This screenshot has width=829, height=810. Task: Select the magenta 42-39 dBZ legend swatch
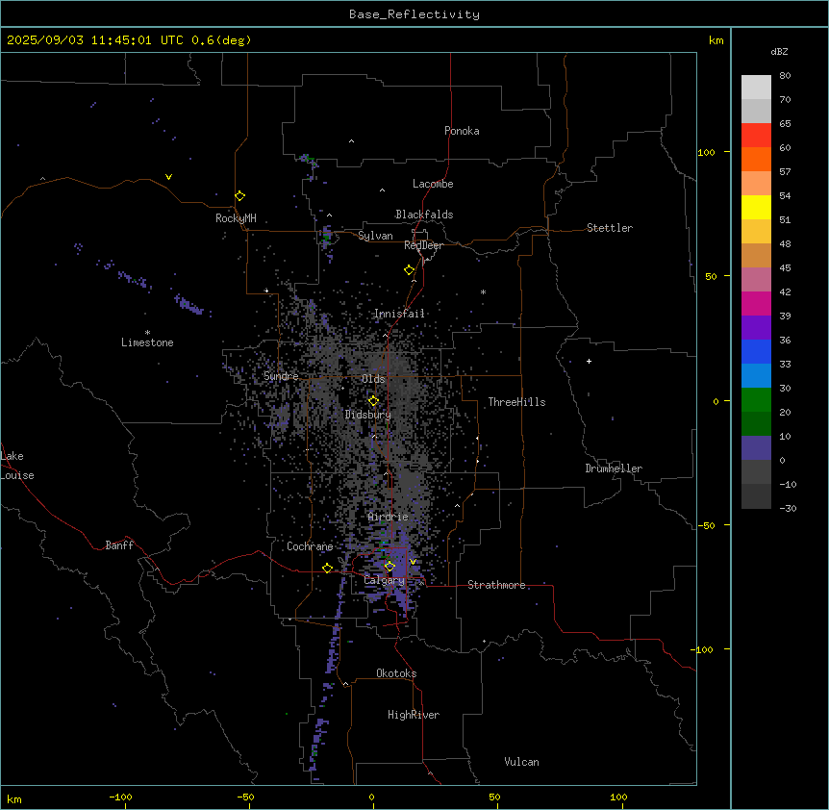[756, 303]
